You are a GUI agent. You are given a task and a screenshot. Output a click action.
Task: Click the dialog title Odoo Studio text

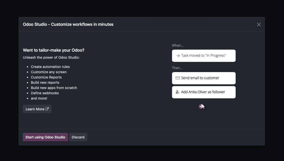pyautogui.click(x=68, y=24)
